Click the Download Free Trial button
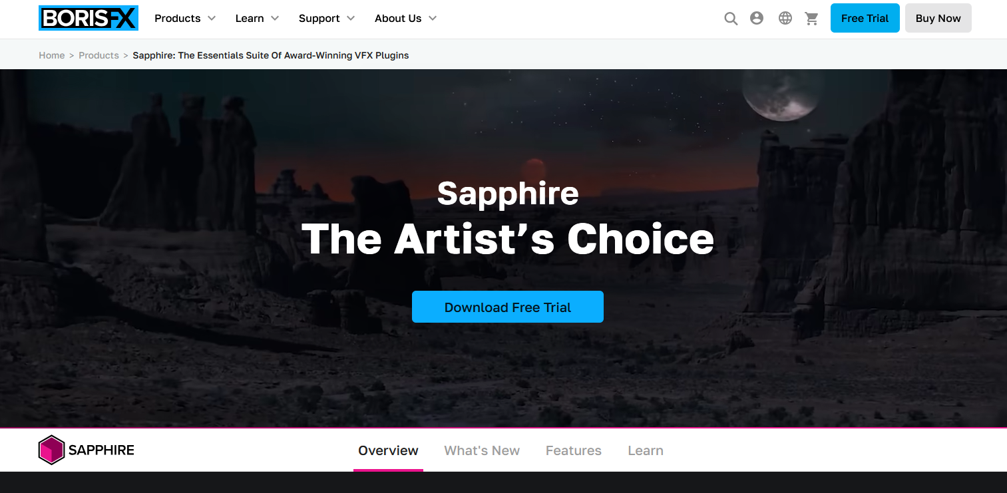Screen dimensions: 1007x493 [x=508, y=307]
